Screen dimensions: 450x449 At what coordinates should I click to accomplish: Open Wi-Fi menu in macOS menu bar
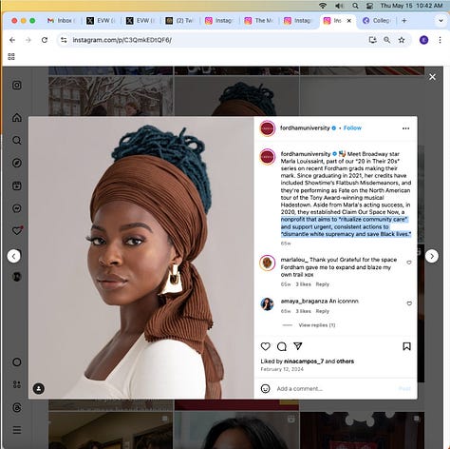coord(323,6)
